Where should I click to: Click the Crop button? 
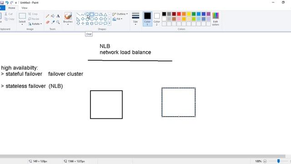click(33, 14)
